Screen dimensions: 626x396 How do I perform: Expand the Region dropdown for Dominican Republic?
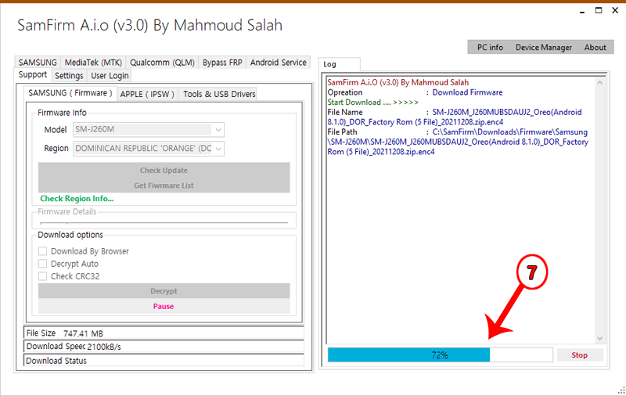[x=218, y=149]
